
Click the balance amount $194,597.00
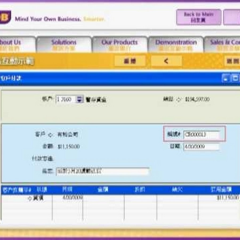197,99
